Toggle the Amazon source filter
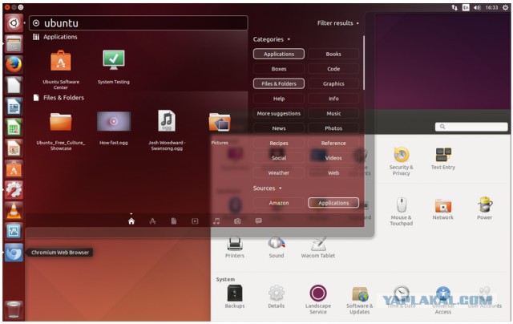This screenshot has width=513, height=324. pyautogui.click(x=279, y=203)
